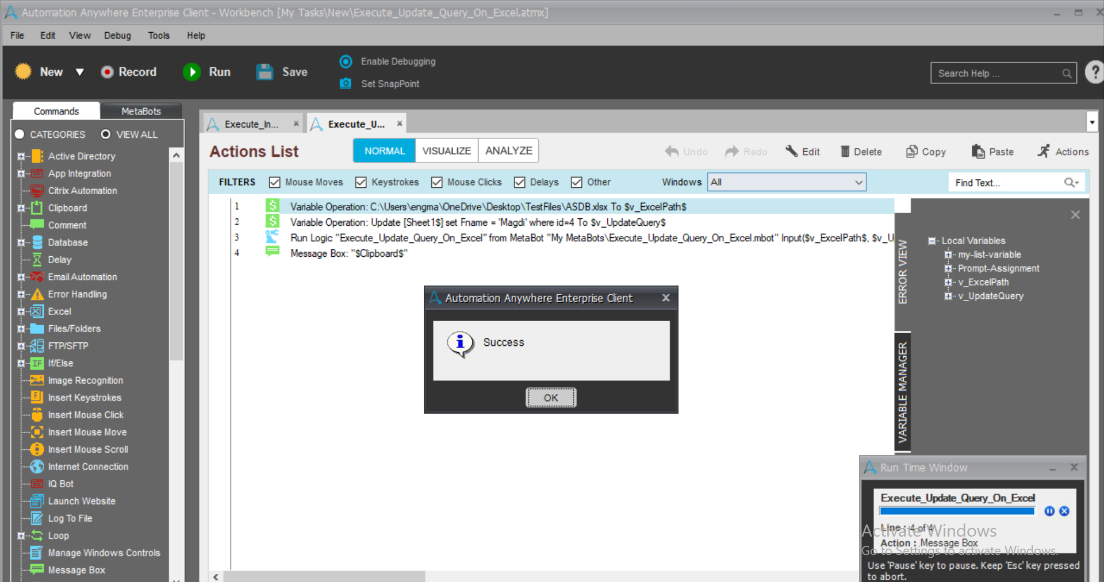This screenshot has height=582, width=1104.
Task: Pause the run in Run Time Window
Action: point(1049,511)
